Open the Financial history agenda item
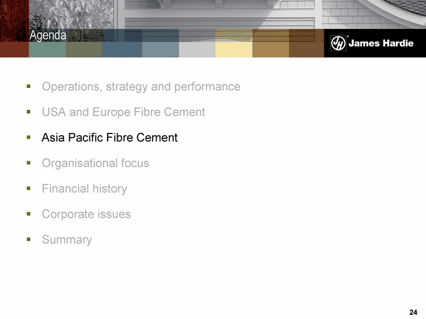 (x=84, y=189)
